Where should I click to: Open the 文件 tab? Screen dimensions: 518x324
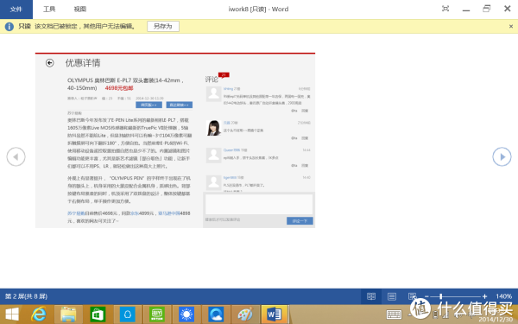point(16,10)
